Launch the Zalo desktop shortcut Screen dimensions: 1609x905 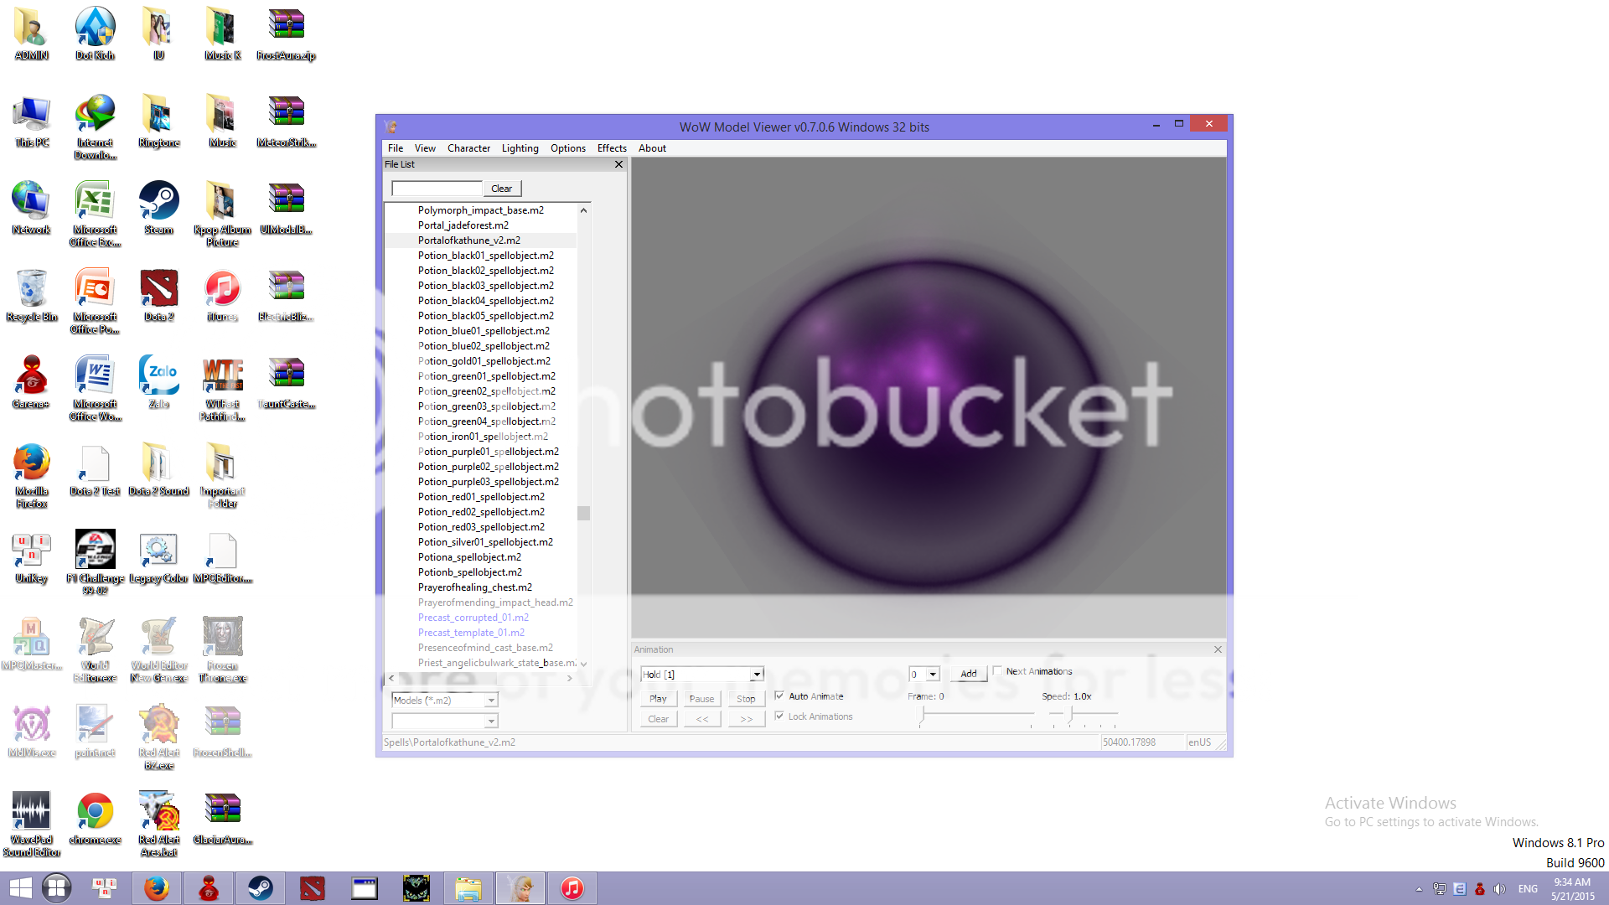point(158,383)
